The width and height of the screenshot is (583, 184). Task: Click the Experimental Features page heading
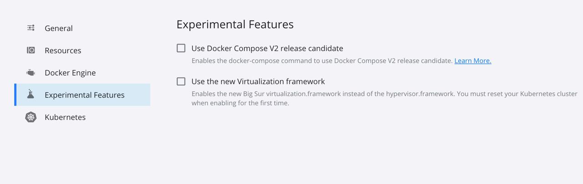(235, 24)
